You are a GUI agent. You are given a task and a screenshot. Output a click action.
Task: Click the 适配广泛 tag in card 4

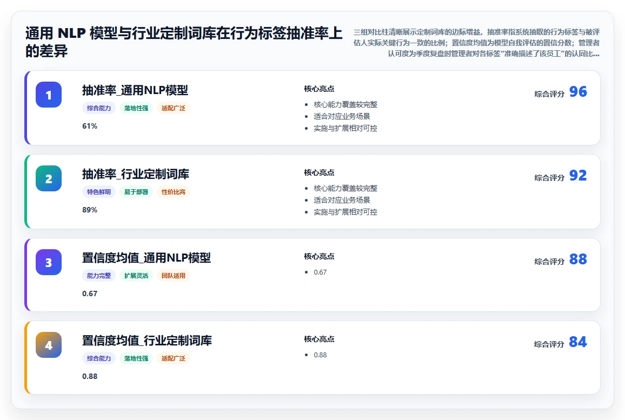(x=174, y=358)
